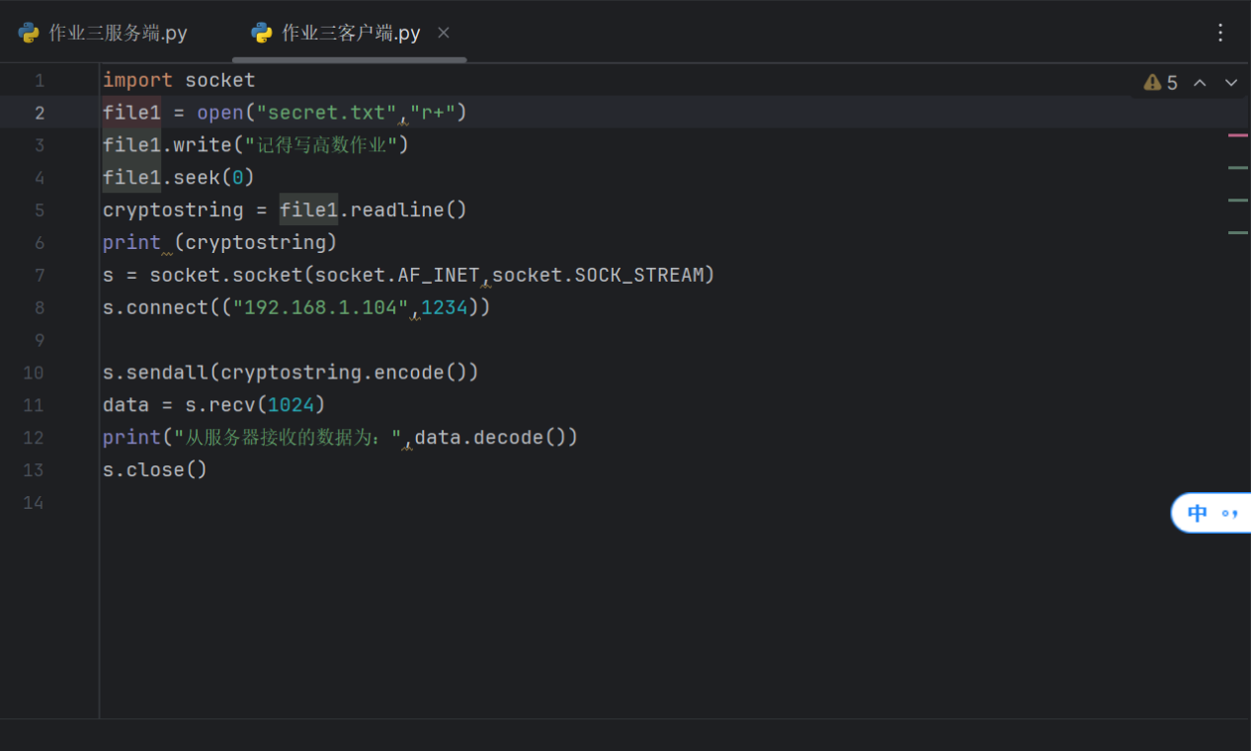Click the Python icon on 作业三客户端.py tab

point(262,33)
